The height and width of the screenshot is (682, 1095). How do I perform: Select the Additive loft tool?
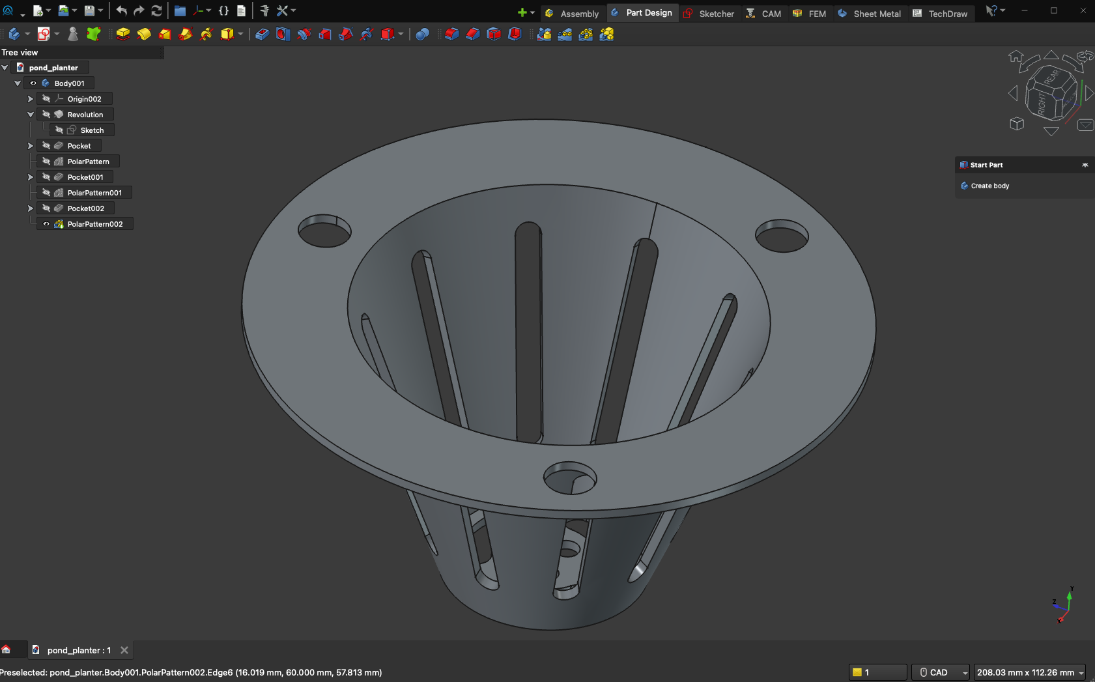165,34
